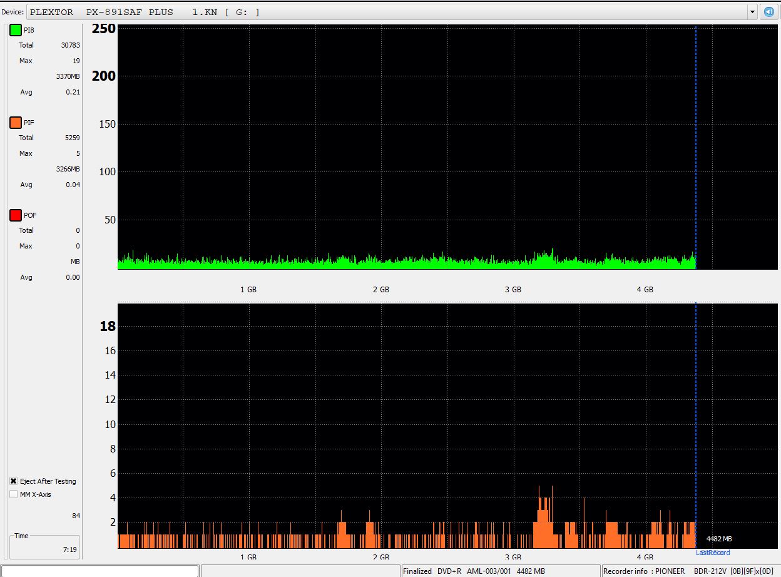Click the PI8 Max value 19

[76, 61]
